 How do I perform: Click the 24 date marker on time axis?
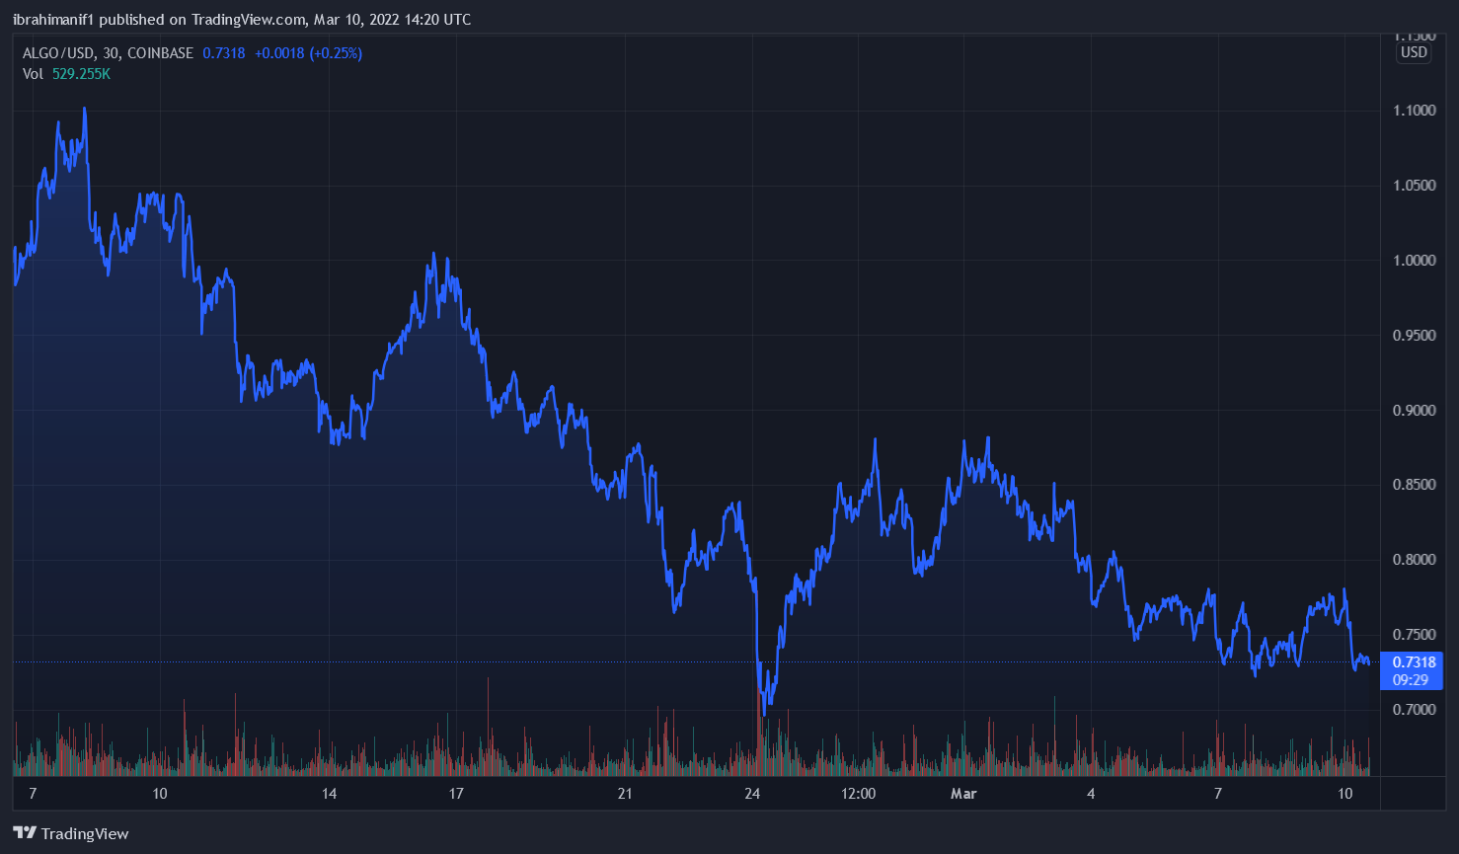coord(753,794)
